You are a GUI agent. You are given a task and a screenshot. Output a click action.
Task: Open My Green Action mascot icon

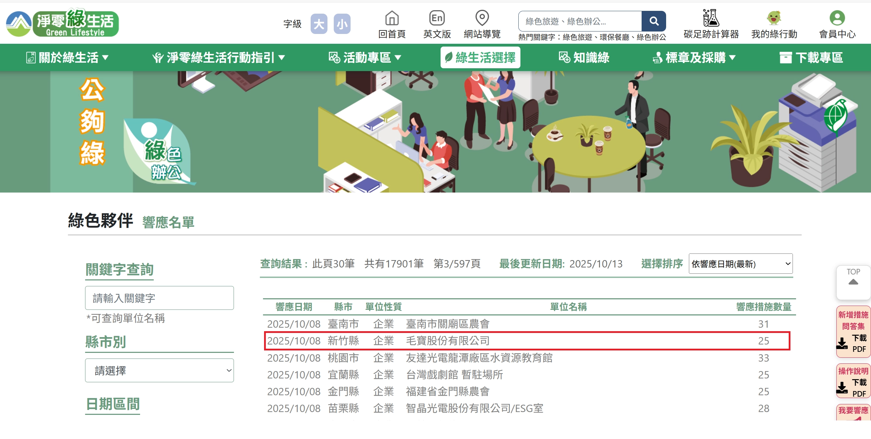coord(774,18)
